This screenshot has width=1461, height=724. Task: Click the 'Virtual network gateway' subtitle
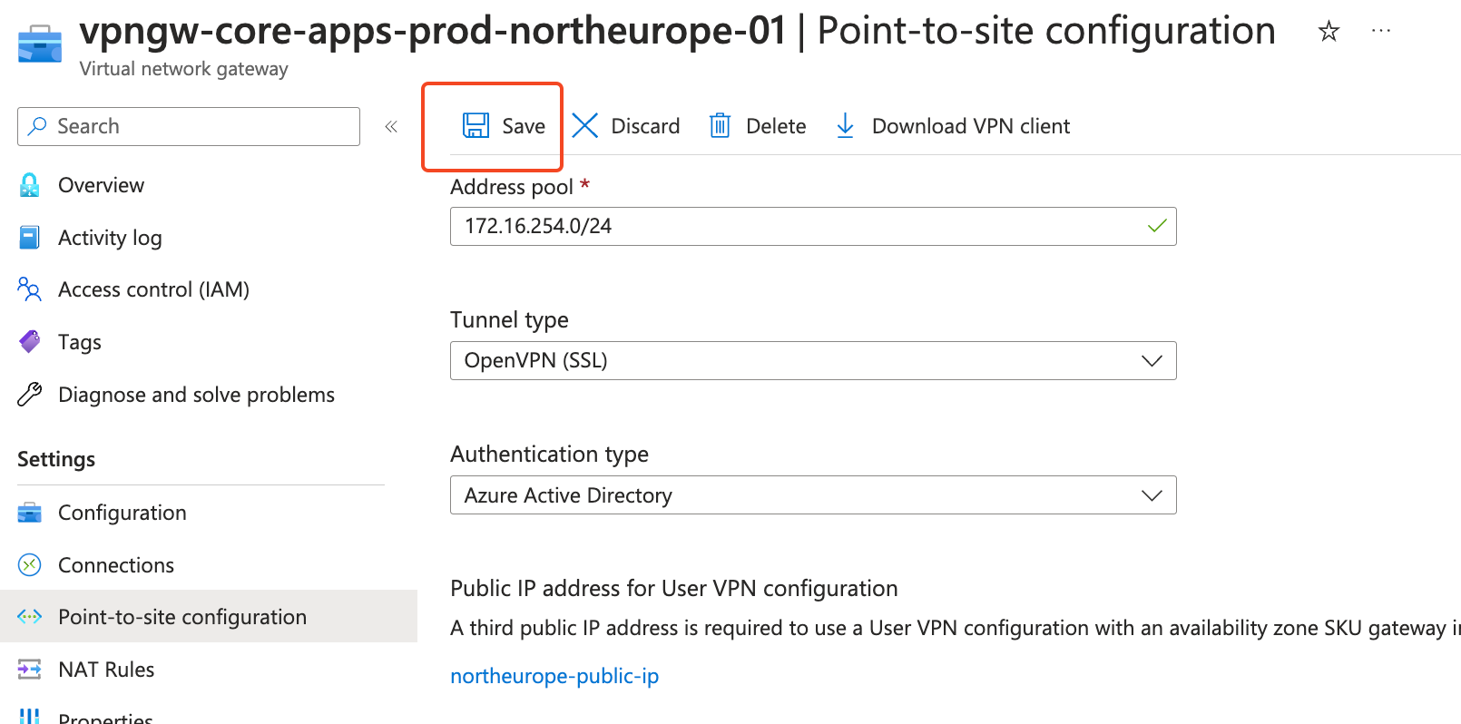184,69
